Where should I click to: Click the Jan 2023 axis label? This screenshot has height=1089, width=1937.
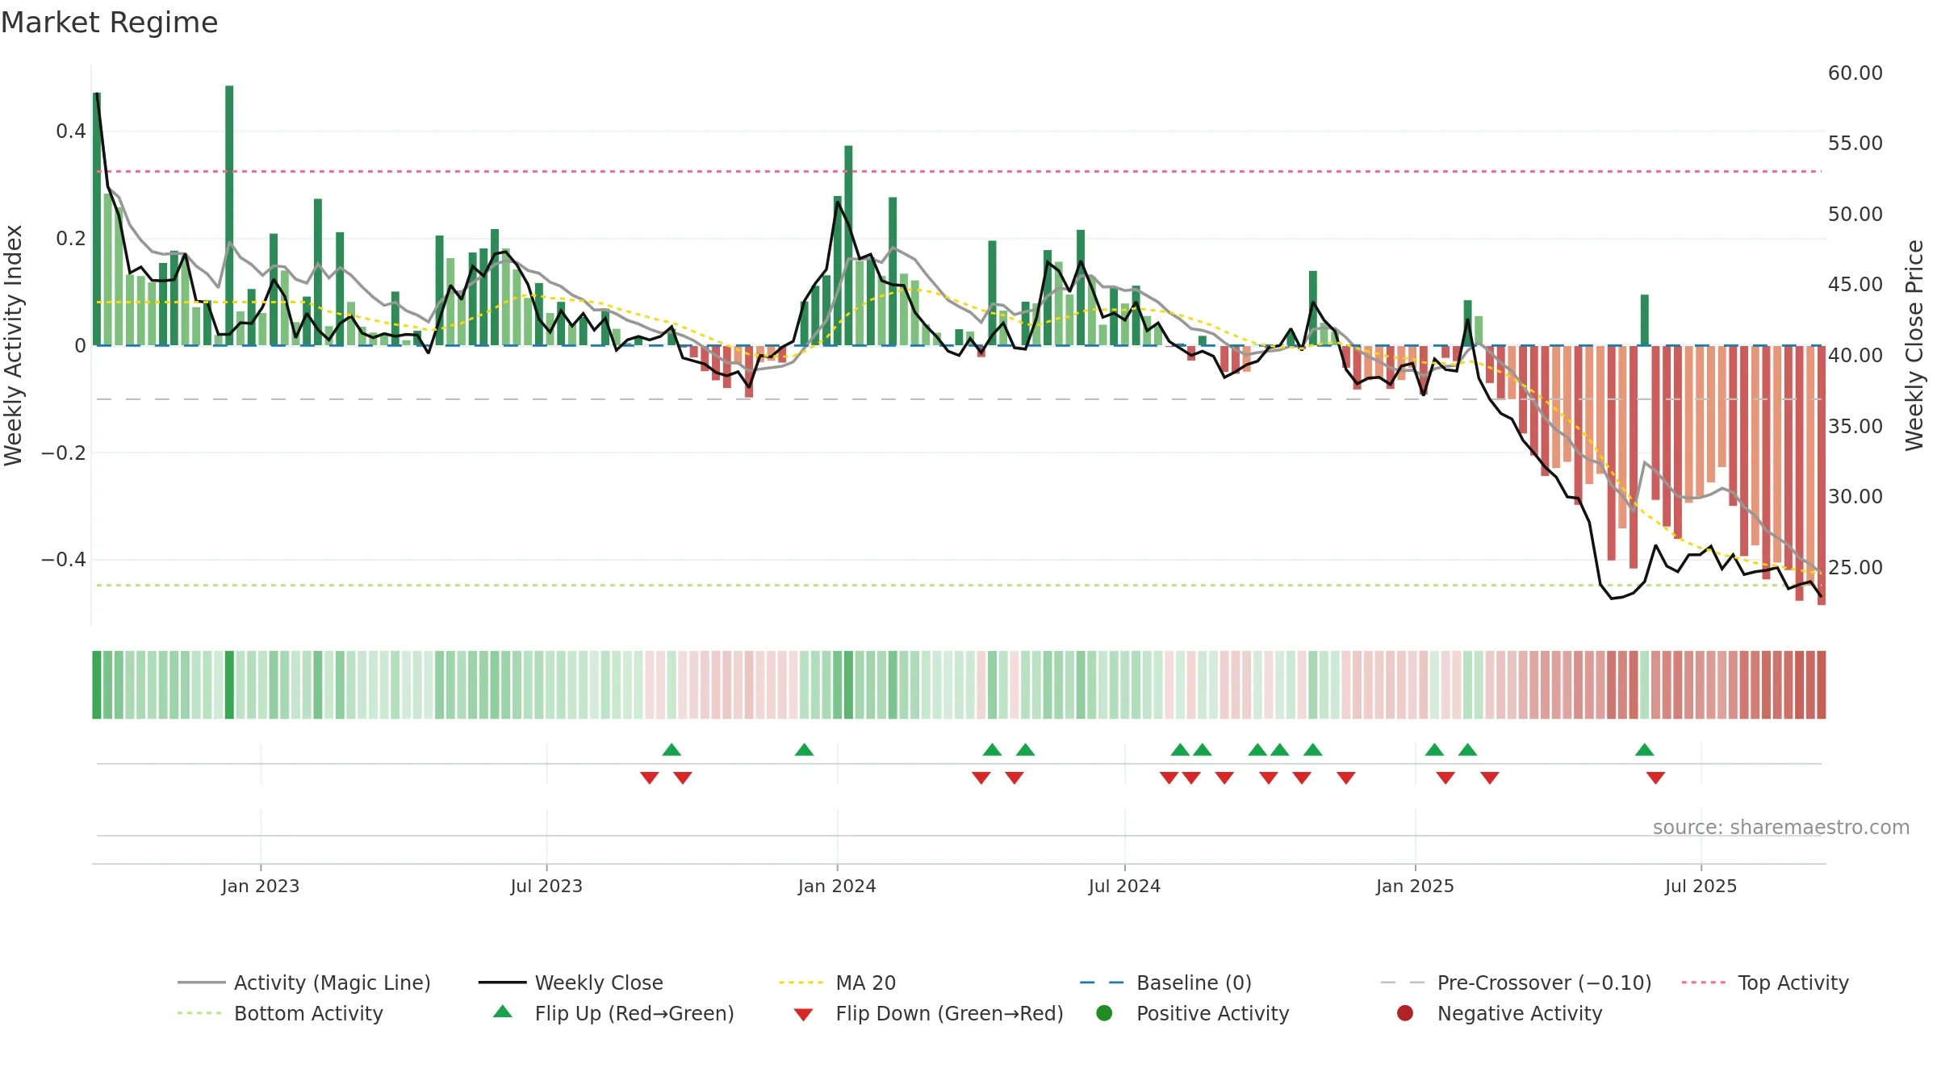(261, 886)
